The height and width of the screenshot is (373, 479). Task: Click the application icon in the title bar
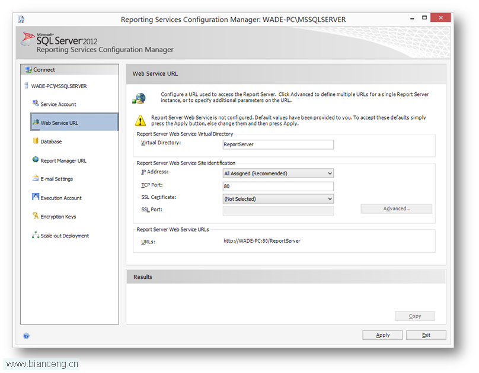point(21,19)
